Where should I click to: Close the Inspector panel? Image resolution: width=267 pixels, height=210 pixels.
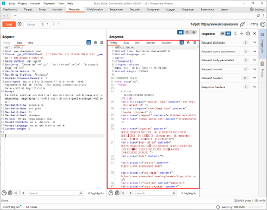click(255, 33)
